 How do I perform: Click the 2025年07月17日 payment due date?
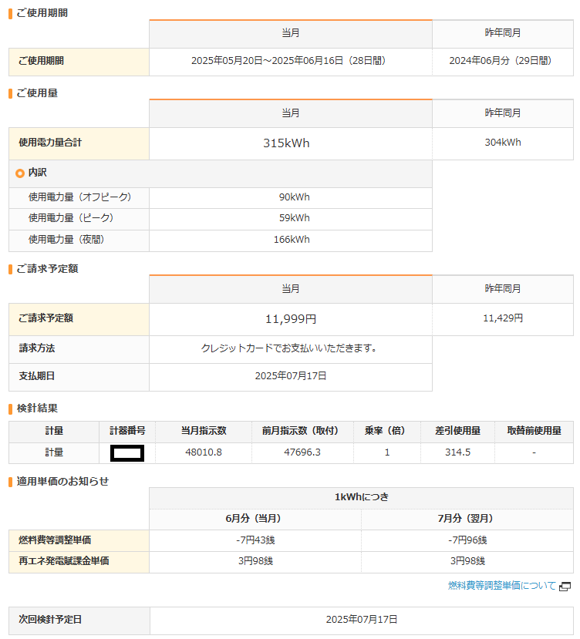[291, 375]
